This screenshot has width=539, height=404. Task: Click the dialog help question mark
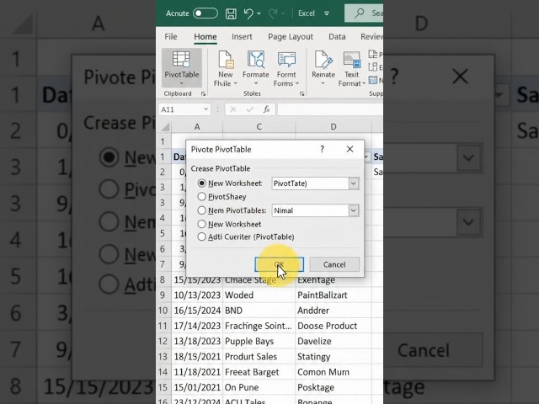point(322,149)
